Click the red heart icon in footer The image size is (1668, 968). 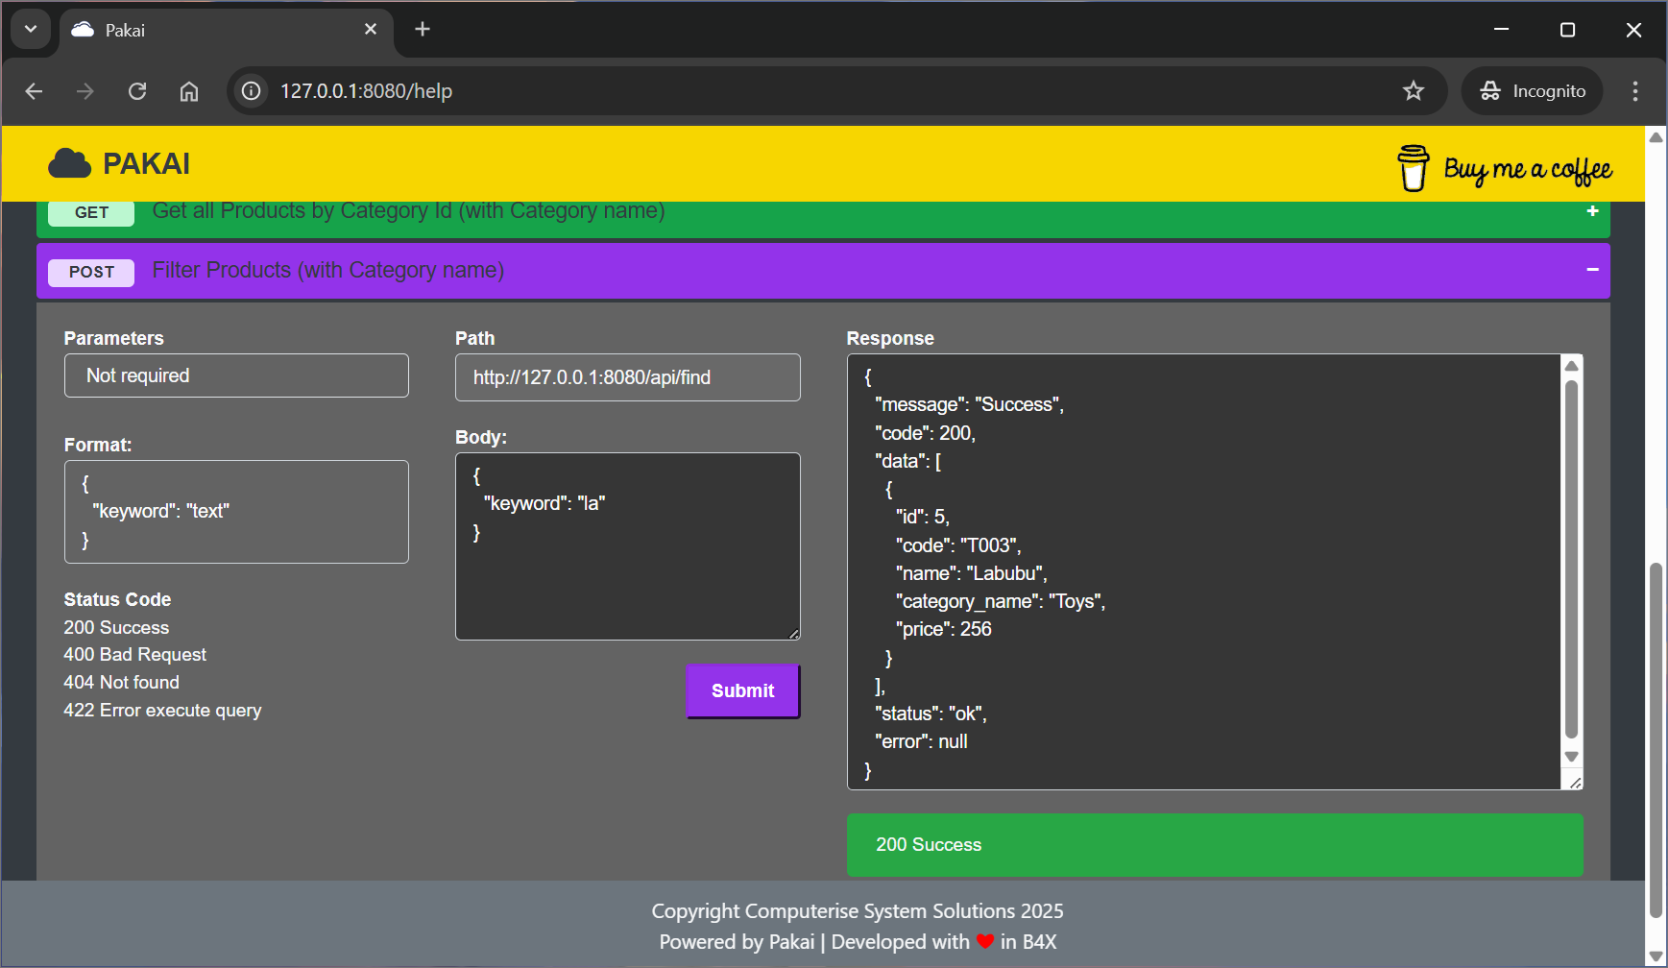tap(985, 942)
